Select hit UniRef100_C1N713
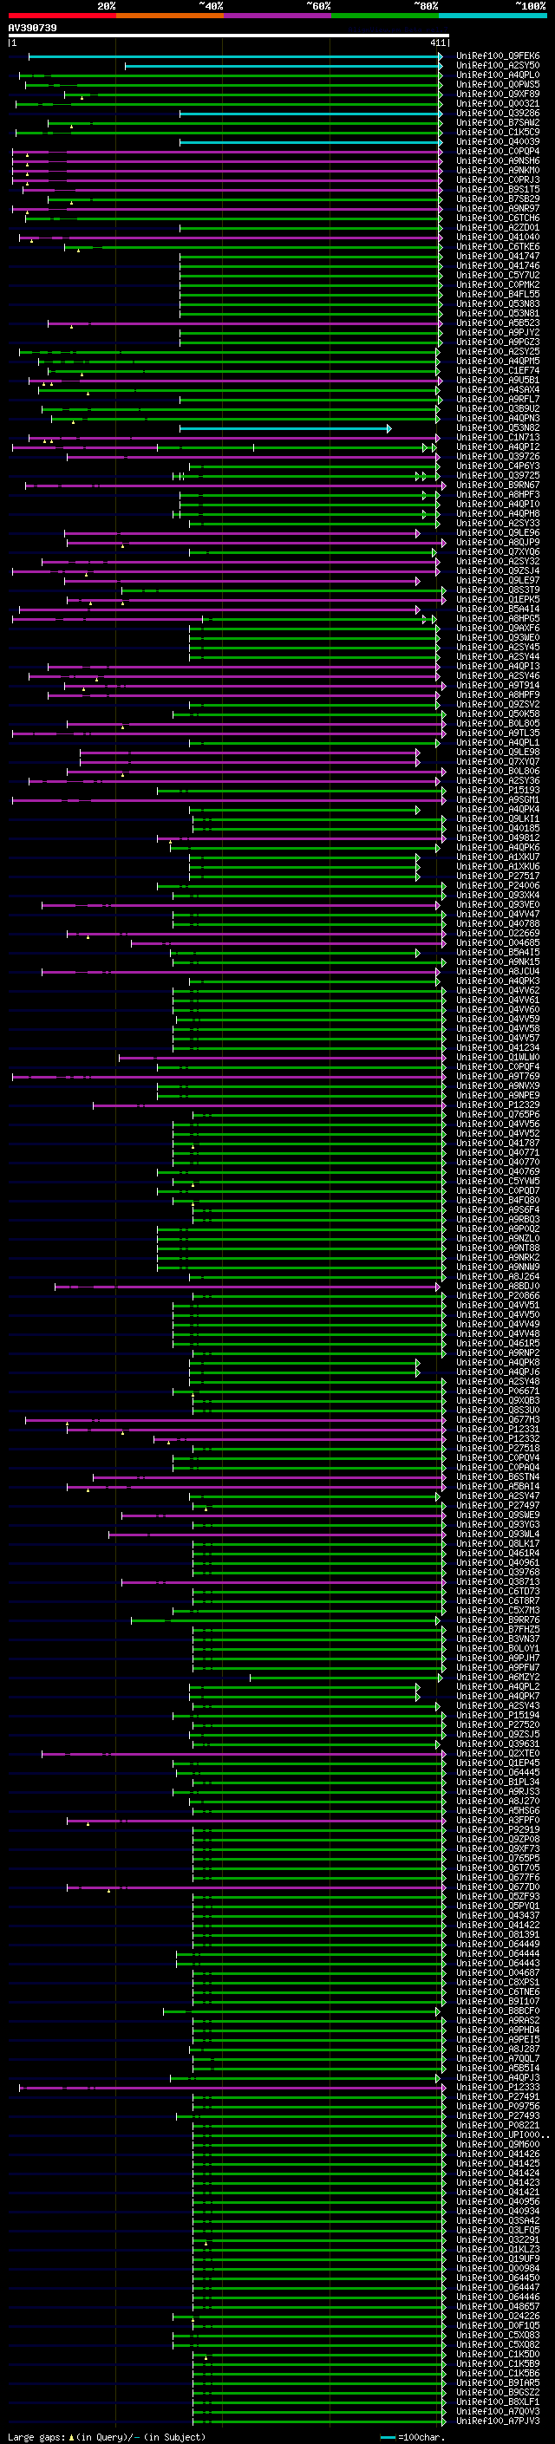 click(x=498, y=437)
